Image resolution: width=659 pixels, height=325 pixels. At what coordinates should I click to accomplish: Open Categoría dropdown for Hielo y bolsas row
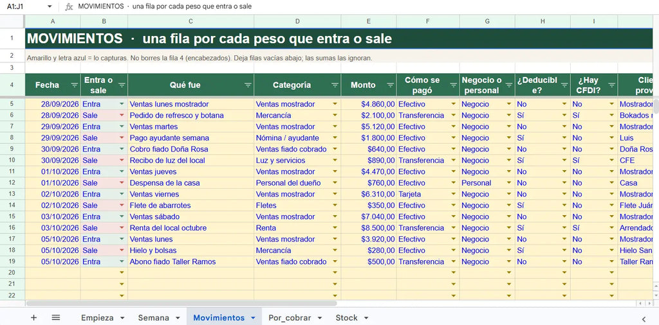(x=335, y=250)
